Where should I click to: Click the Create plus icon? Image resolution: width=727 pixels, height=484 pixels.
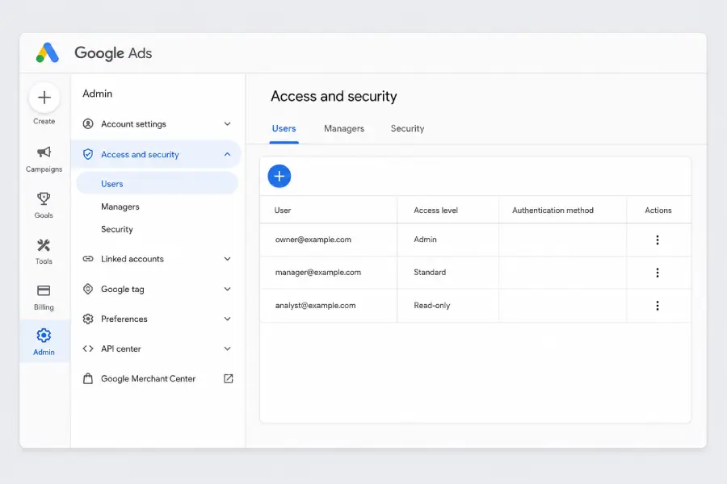[44, 98]
